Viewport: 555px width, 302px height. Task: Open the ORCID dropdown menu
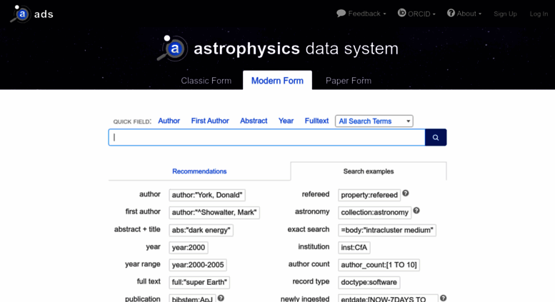tap(416, 14)
